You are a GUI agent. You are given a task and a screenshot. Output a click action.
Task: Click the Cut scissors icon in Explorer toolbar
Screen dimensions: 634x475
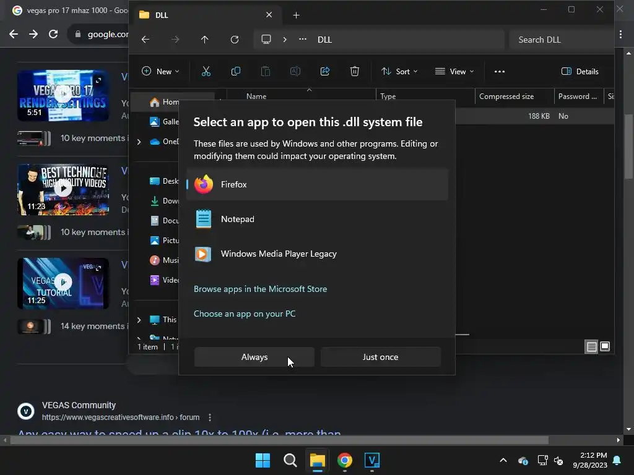(x=206, y=72)
